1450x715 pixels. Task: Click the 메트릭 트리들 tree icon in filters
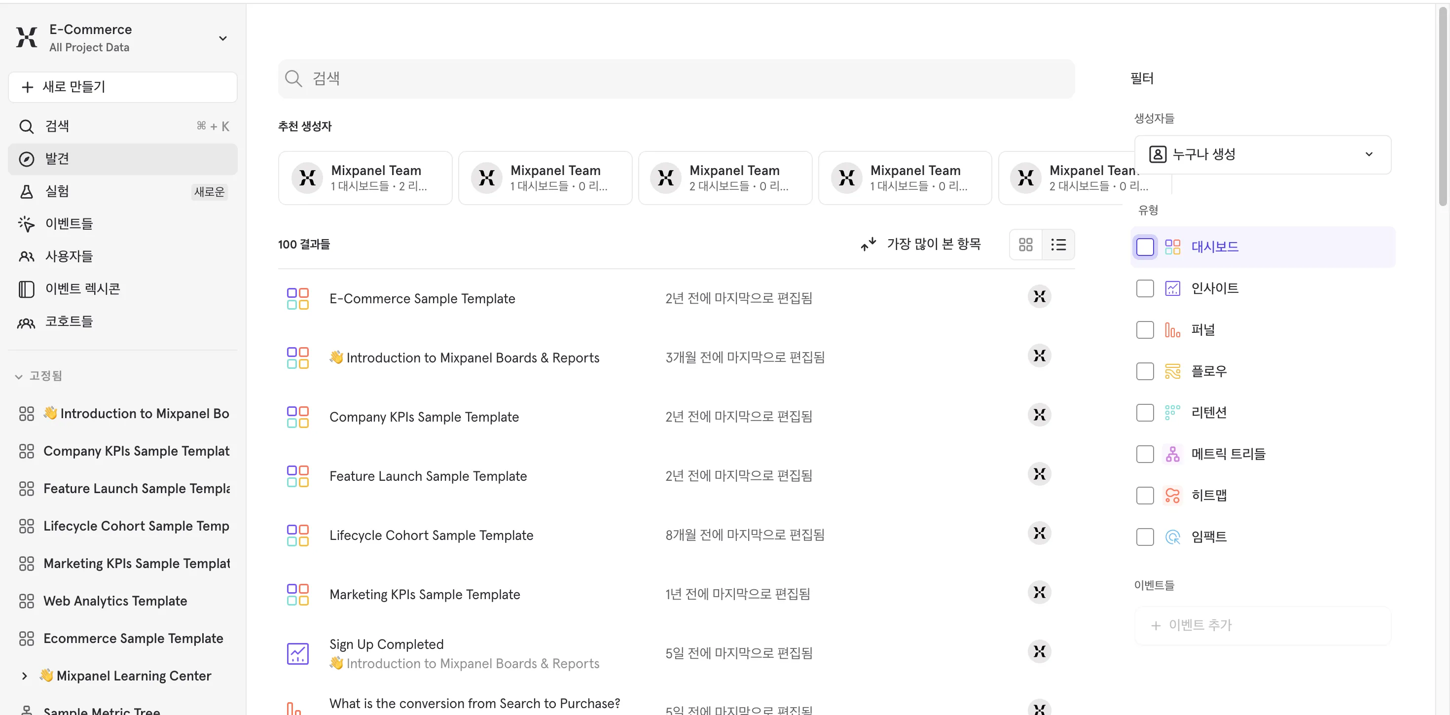point(1172,454)
